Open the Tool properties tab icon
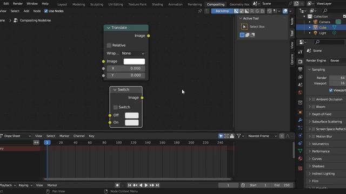The width and height of the screenshot is (346, 194). 300,52
